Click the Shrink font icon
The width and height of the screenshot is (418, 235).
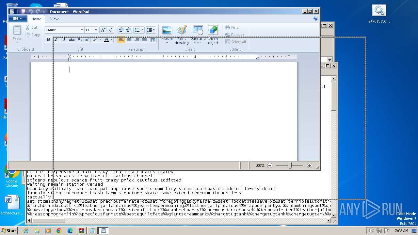(x=110, y=30)
